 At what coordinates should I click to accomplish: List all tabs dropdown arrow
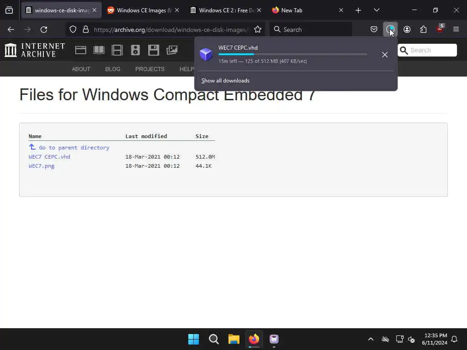click(x=376, y=10)
